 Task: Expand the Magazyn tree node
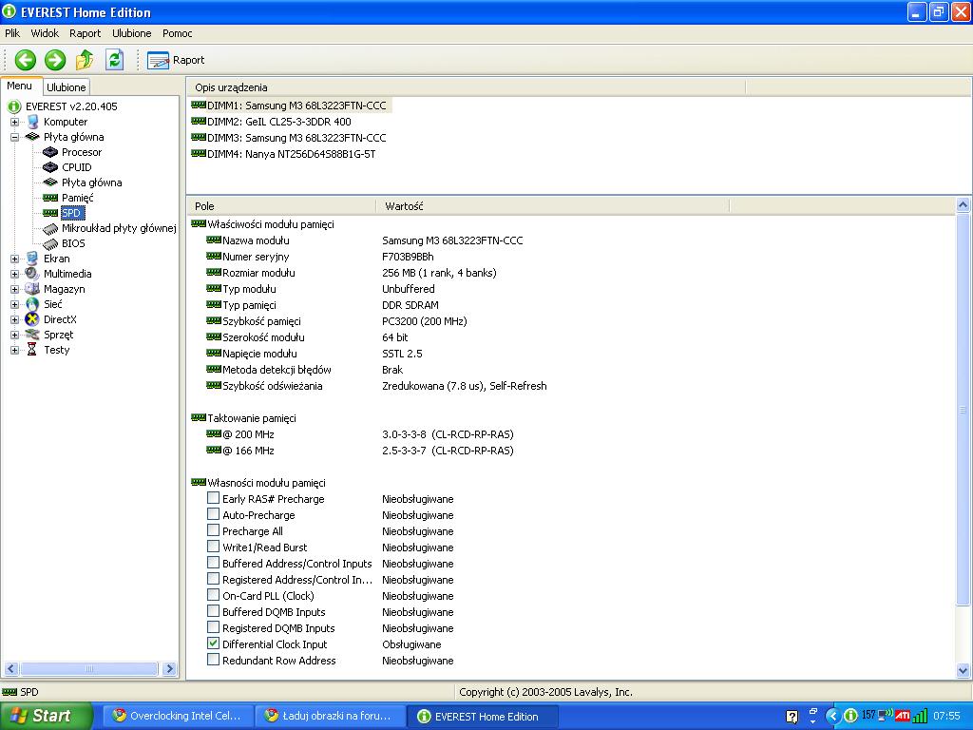[x=15, y=289]
